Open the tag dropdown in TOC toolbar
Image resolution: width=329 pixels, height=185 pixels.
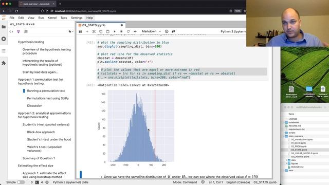tap(71, 32)
